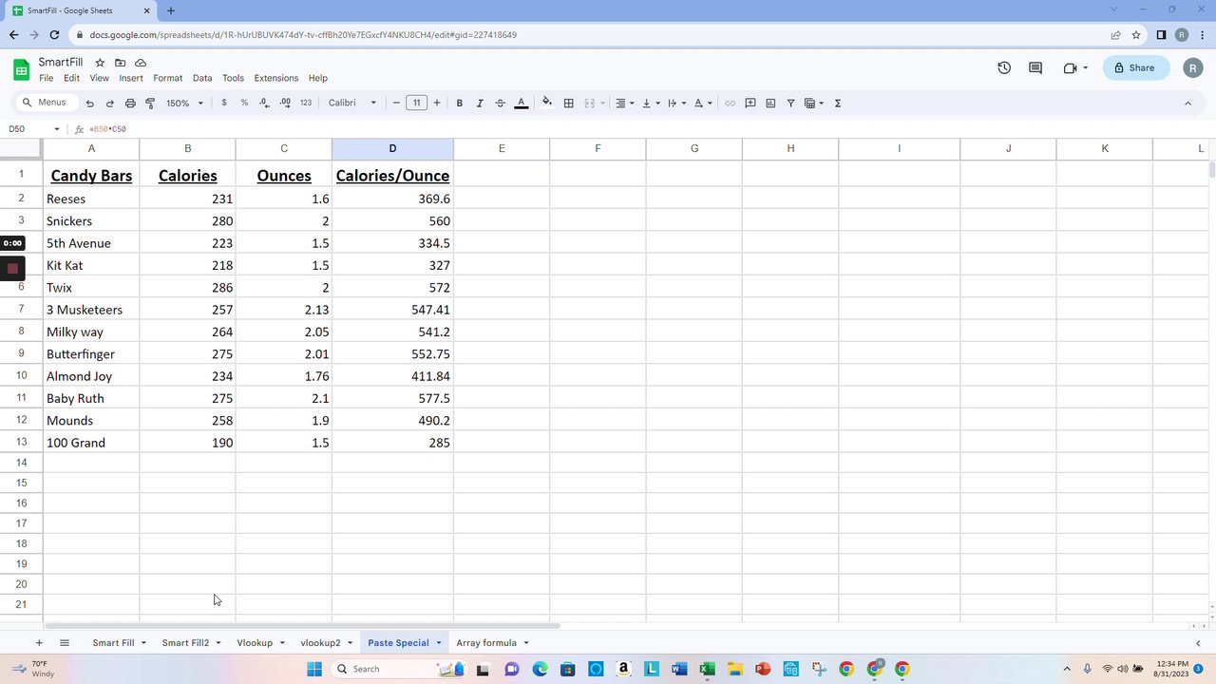Toggle strikethrough formatting
Image resolution: width=1216 pixels, height=684 pixels.
(501, 103)
